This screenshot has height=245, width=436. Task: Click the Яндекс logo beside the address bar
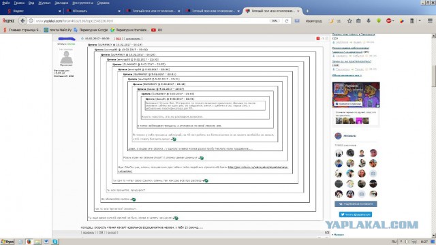click(x=8, y=21)
